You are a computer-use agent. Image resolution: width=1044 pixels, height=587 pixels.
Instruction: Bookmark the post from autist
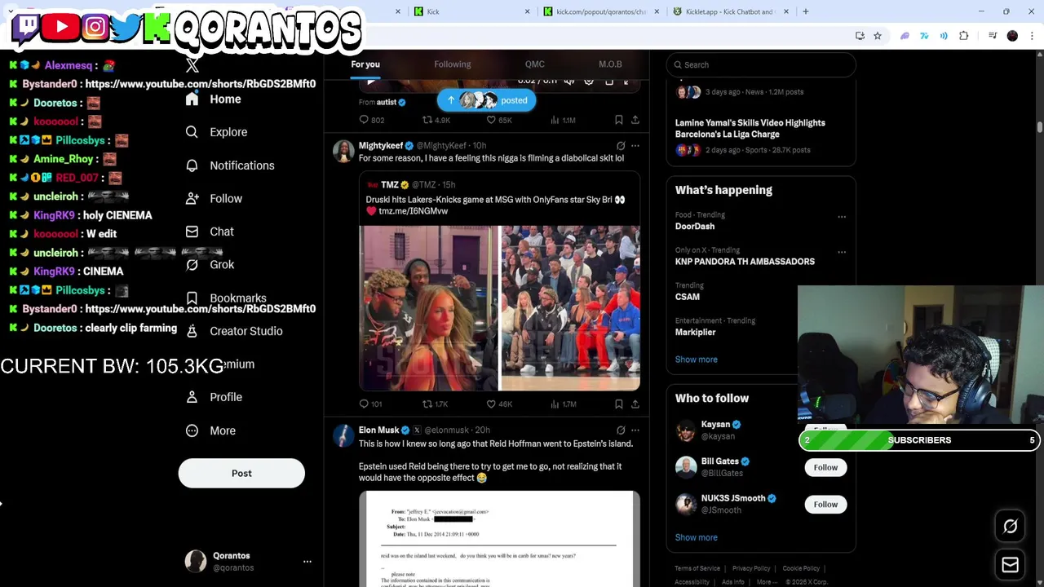pos(619,120)
